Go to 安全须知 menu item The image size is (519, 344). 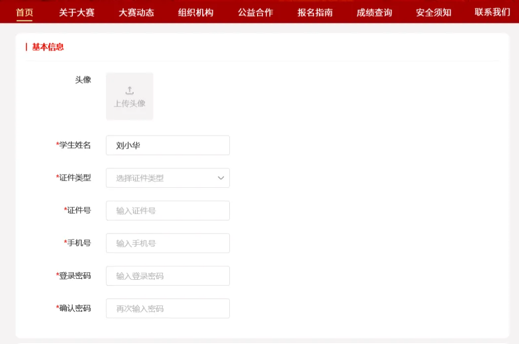434,13
